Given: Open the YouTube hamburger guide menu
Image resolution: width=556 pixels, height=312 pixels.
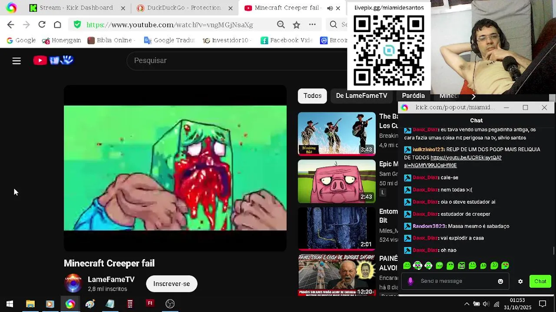Looking at the screenshot, I should tap(17, 61).
